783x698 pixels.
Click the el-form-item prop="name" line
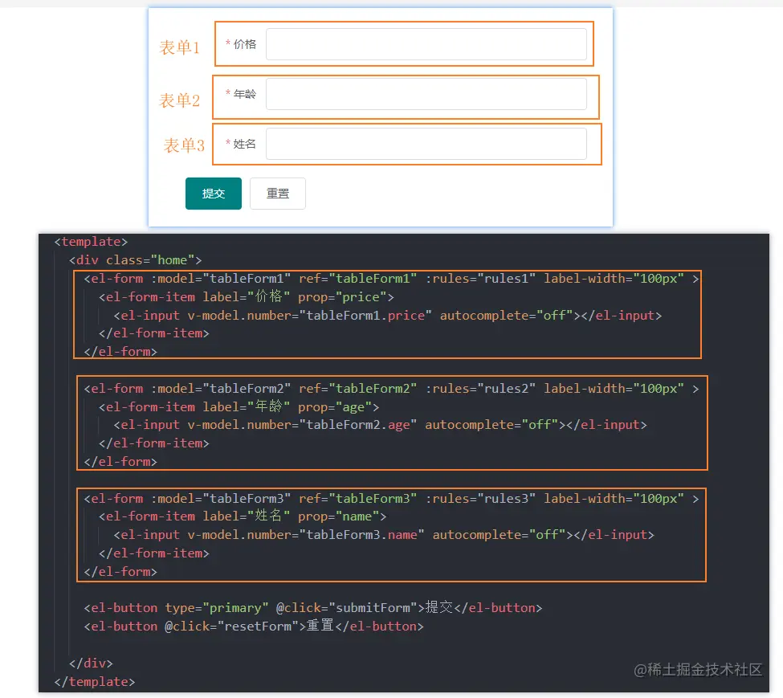[243, 516]
